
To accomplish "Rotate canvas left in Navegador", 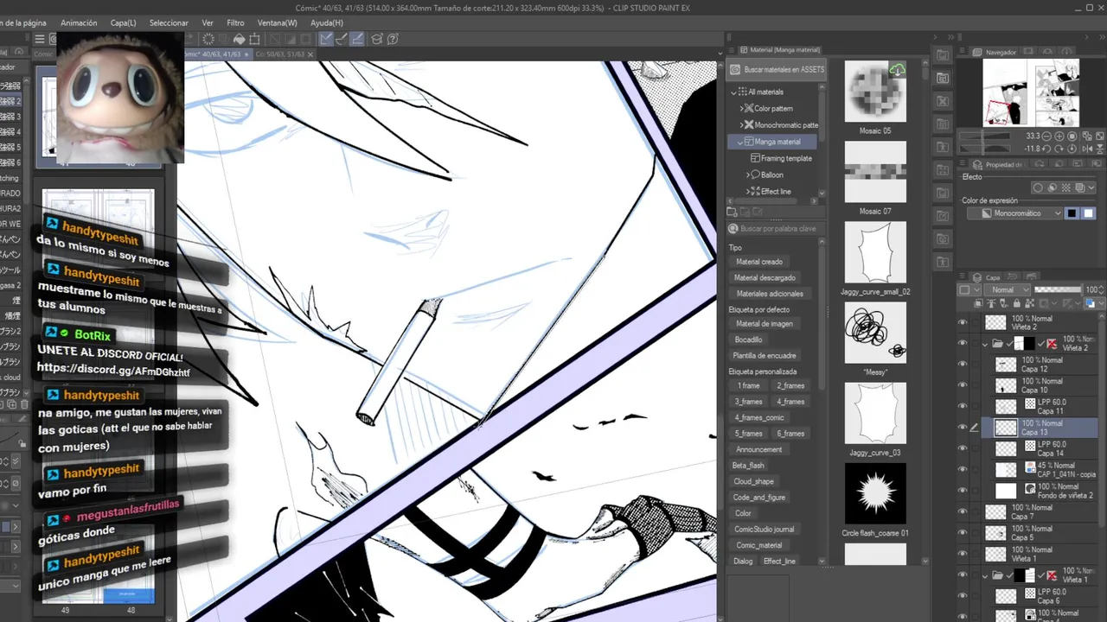I will (x=1046, y=149).
